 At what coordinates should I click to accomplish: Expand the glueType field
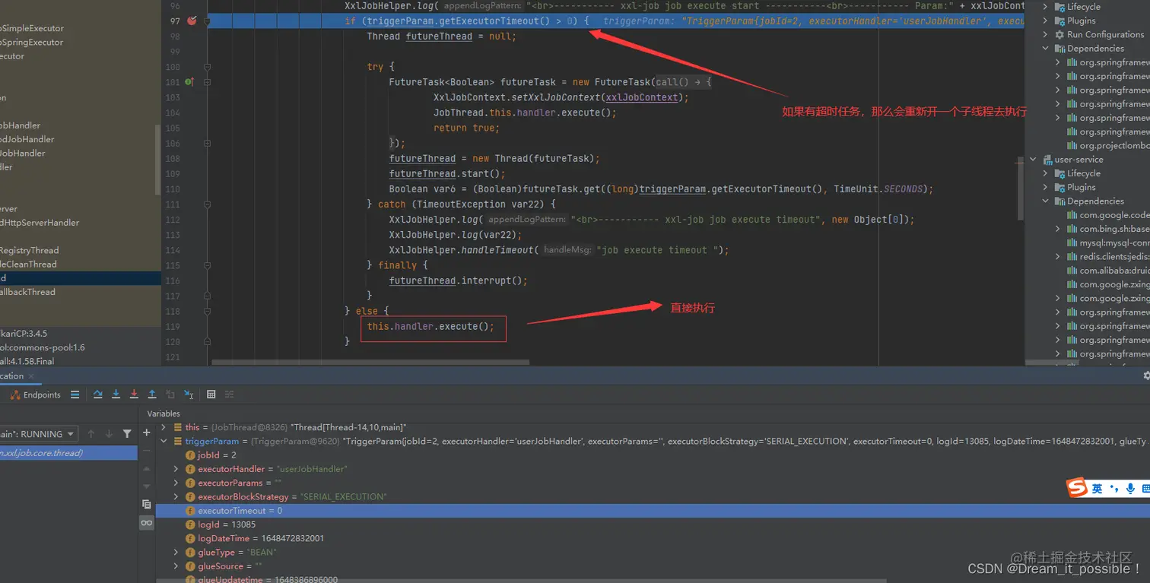tap(176, 553)
